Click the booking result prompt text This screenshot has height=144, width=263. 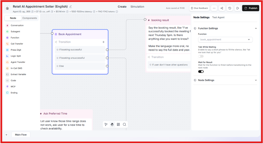(x=169, y=39)
